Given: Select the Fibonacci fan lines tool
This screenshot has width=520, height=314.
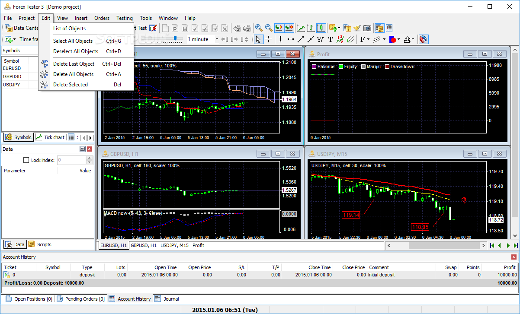Looking at the screenshot, I should (x=350, y=39).
